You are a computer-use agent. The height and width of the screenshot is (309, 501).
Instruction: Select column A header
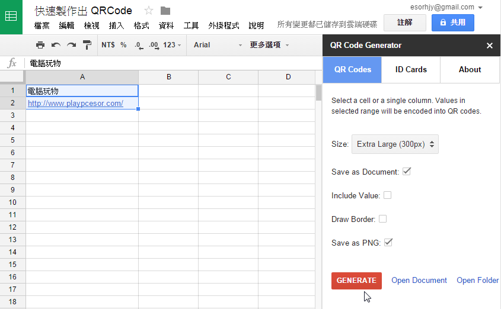82,77
